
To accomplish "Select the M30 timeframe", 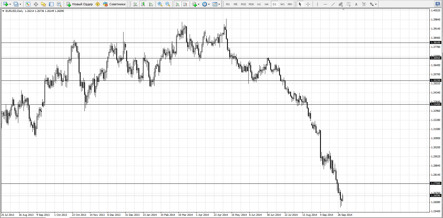I will [x=251, y=4].
